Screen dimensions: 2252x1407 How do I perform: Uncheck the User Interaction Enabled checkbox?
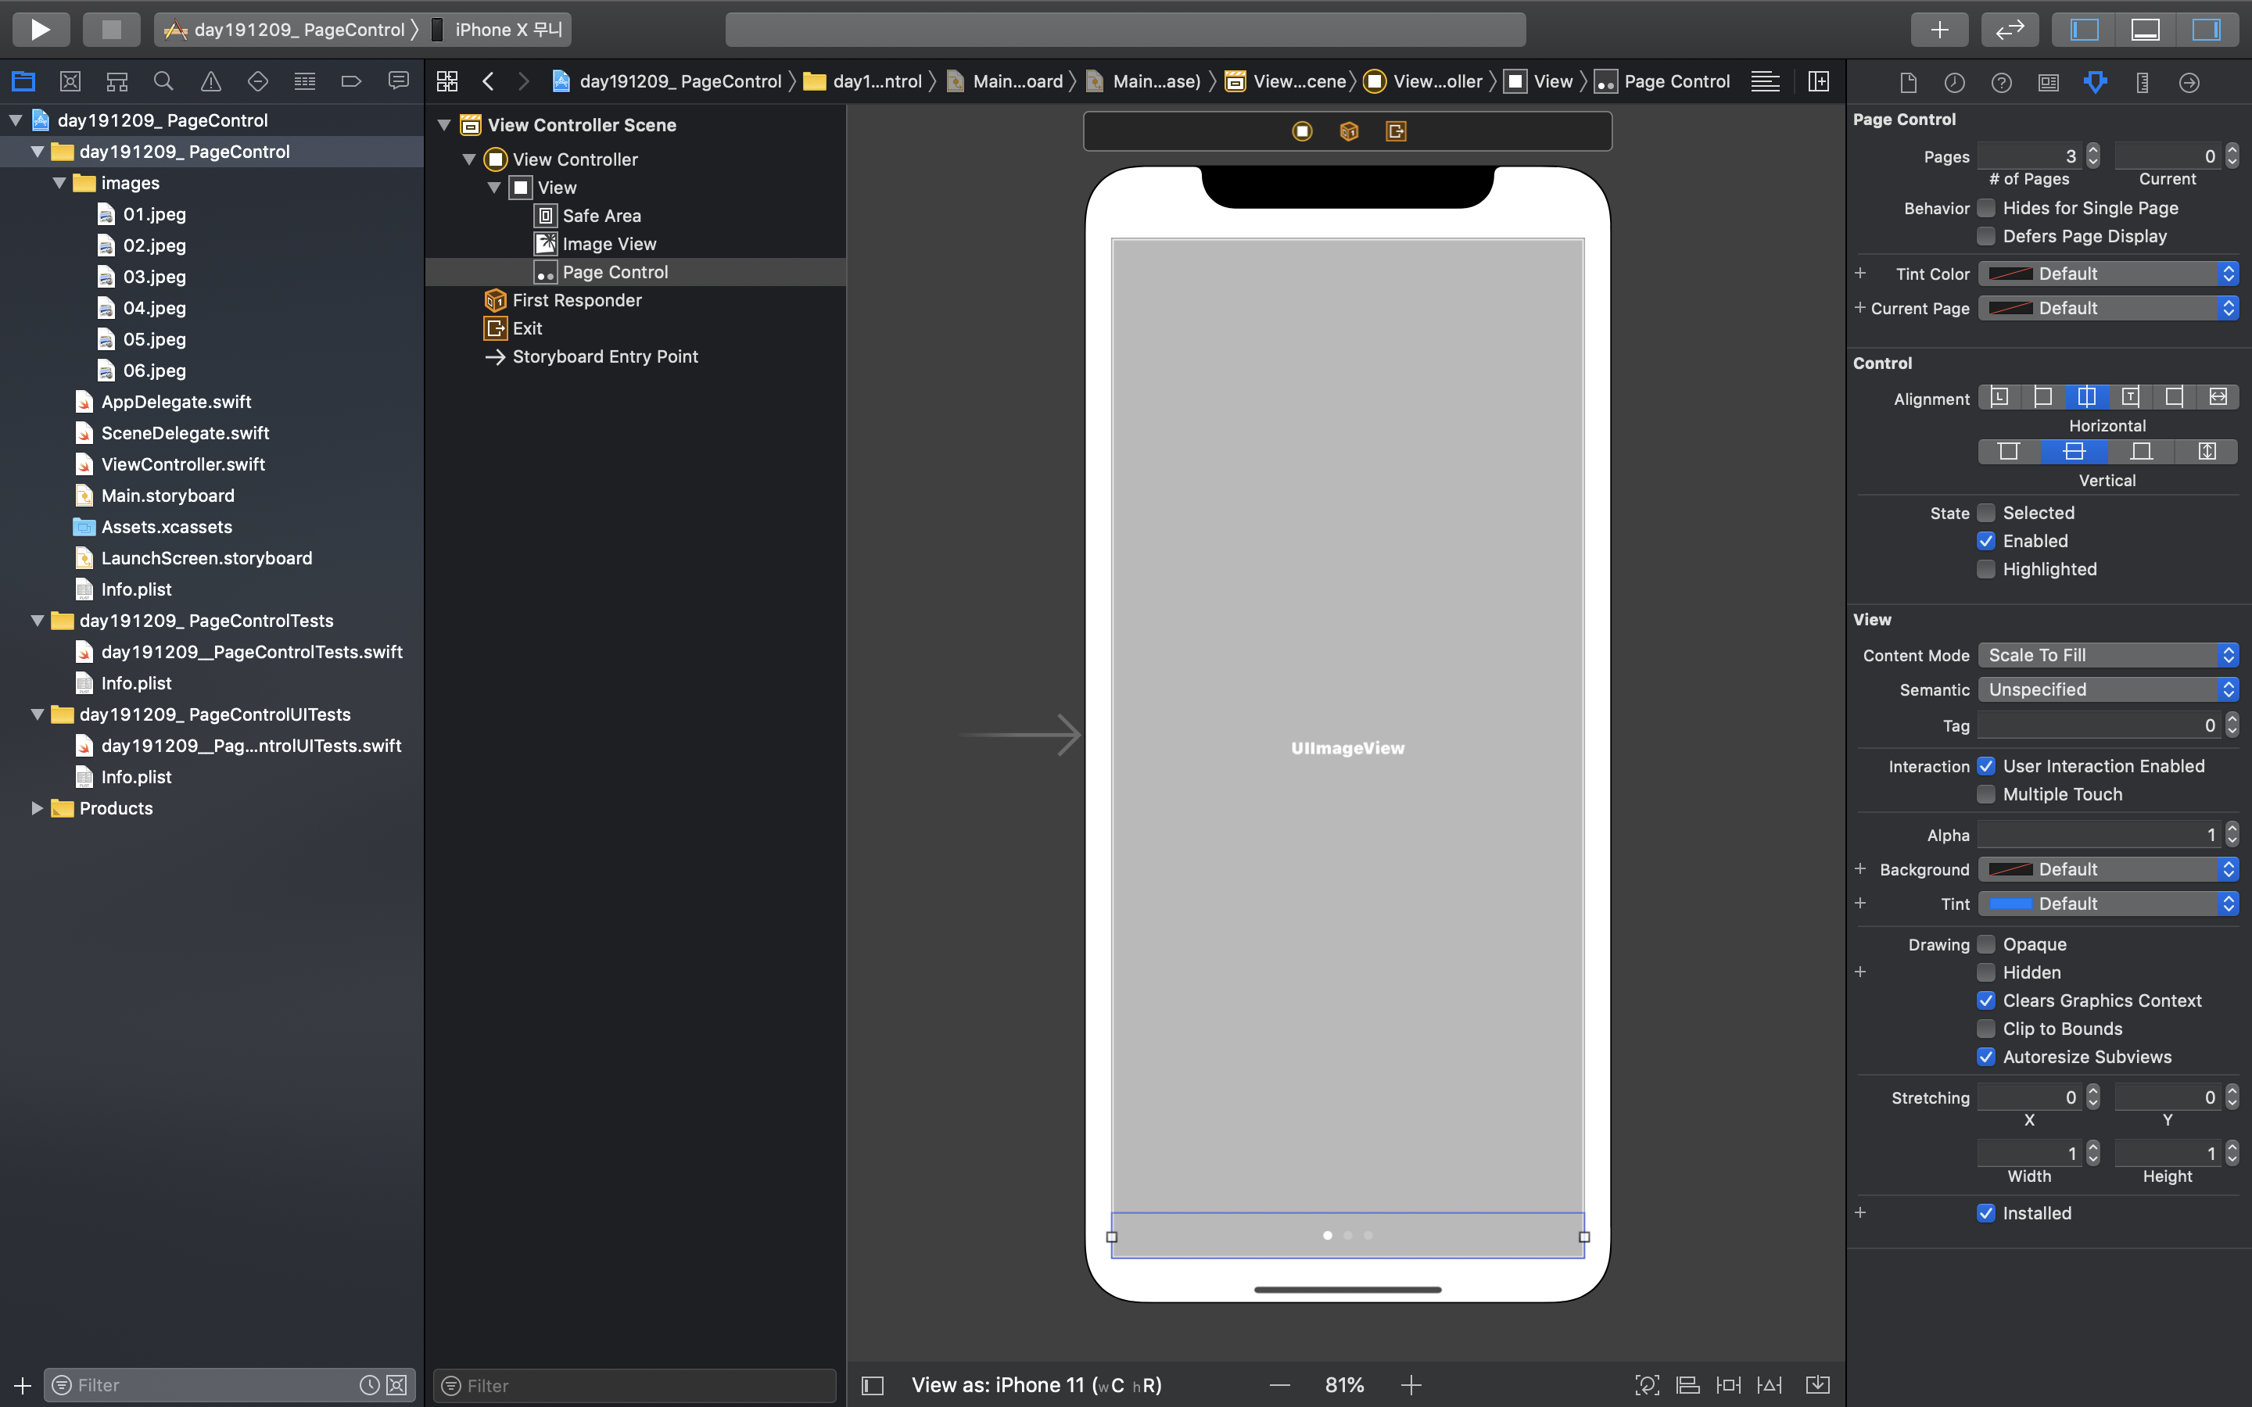tap(1986, 766)
